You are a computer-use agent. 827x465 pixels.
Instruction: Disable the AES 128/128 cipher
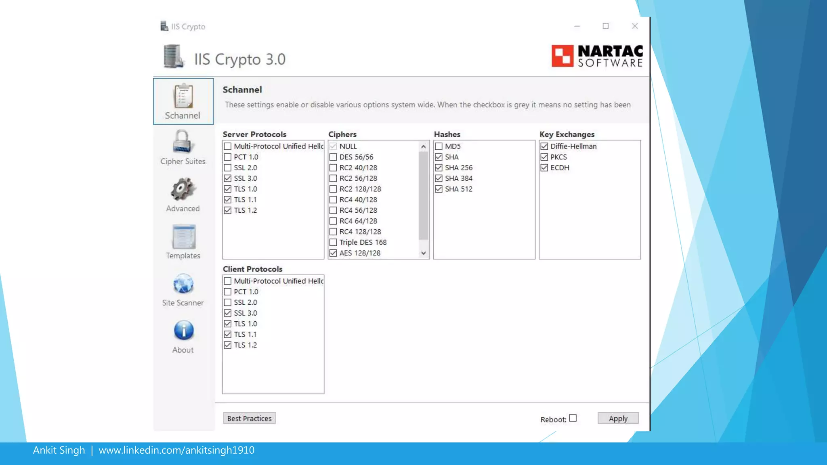click(333, 253)
